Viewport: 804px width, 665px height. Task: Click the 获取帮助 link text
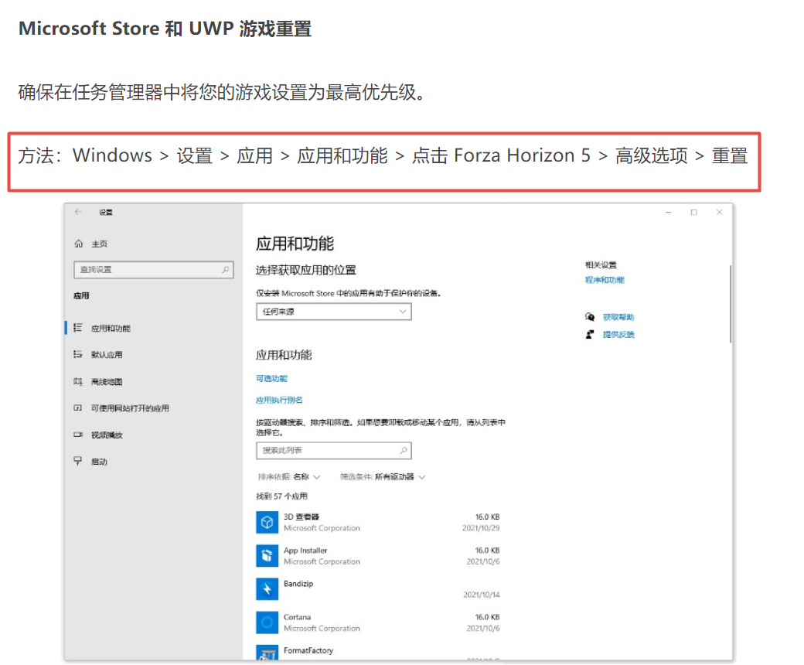(x=618, y=317)
